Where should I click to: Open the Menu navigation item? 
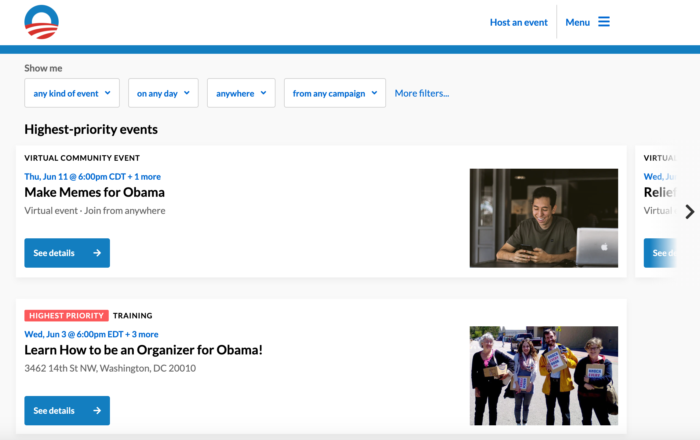pos(578,22)
